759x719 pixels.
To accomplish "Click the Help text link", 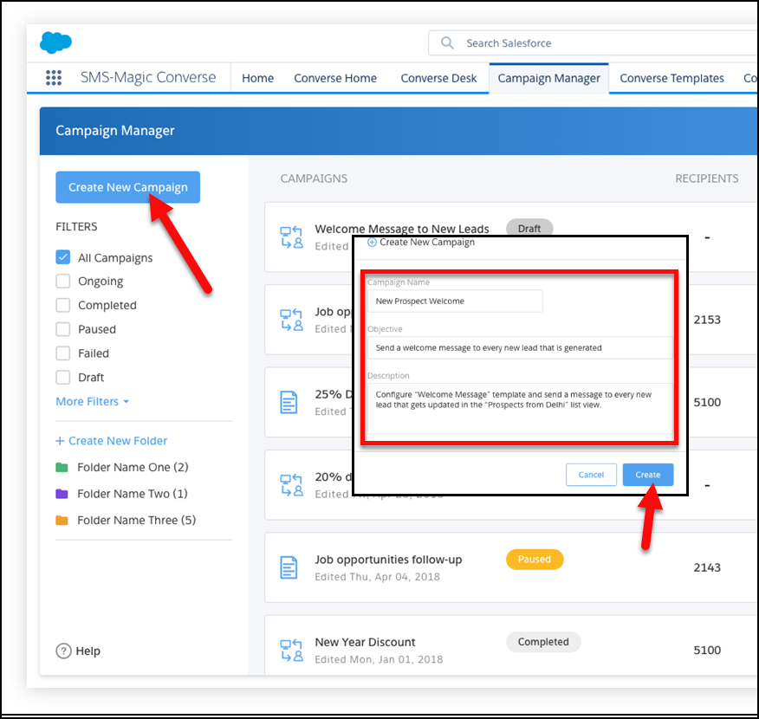I will (x=88, y=651).
